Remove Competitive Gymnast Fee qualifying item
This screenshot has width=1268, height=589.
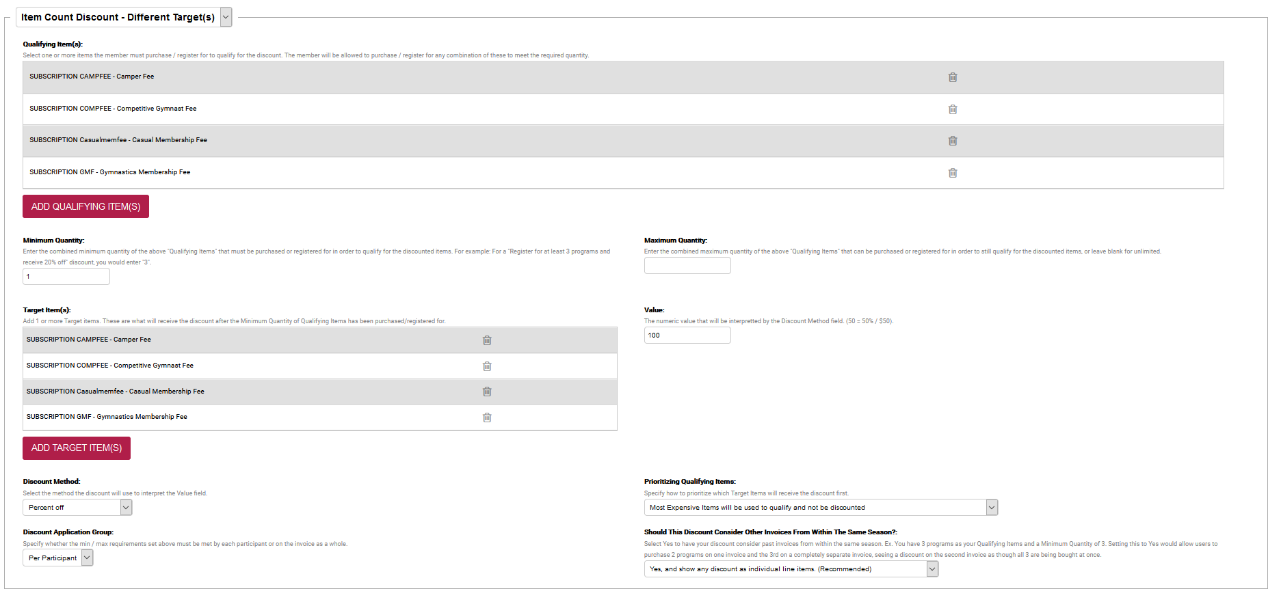pyautogui.click(x=952, y=109)
